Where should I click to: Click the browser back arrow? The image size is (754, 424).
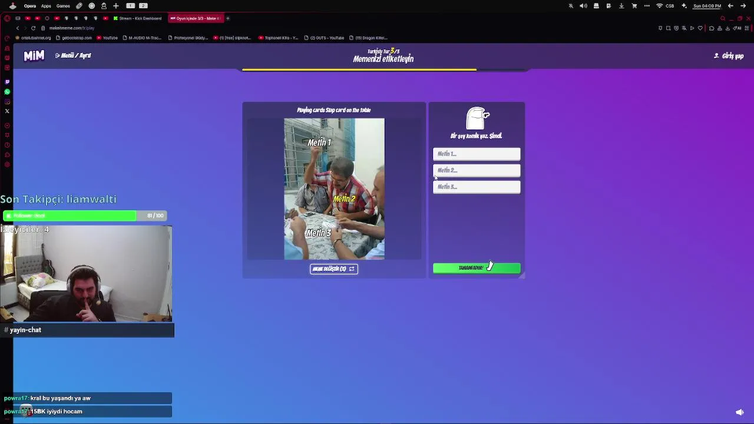point(18,28)
